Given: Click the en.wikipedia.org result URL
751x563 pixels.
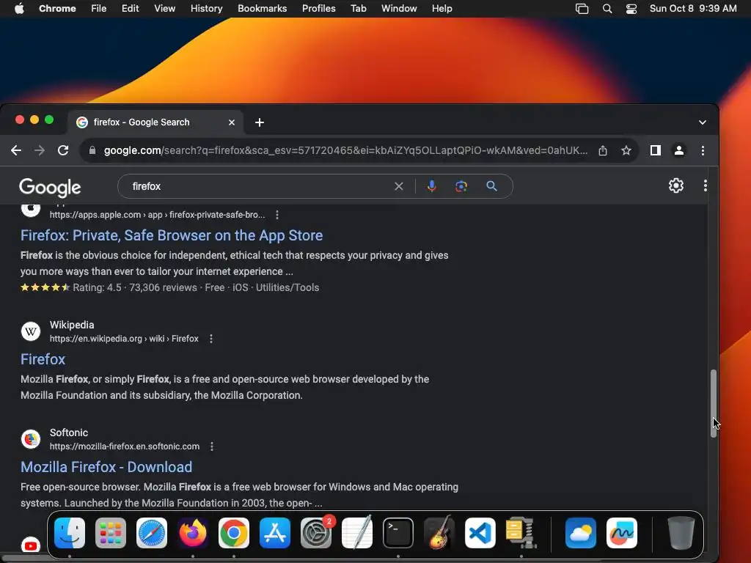Looking at the screenshot, I should tap(124, 339).
